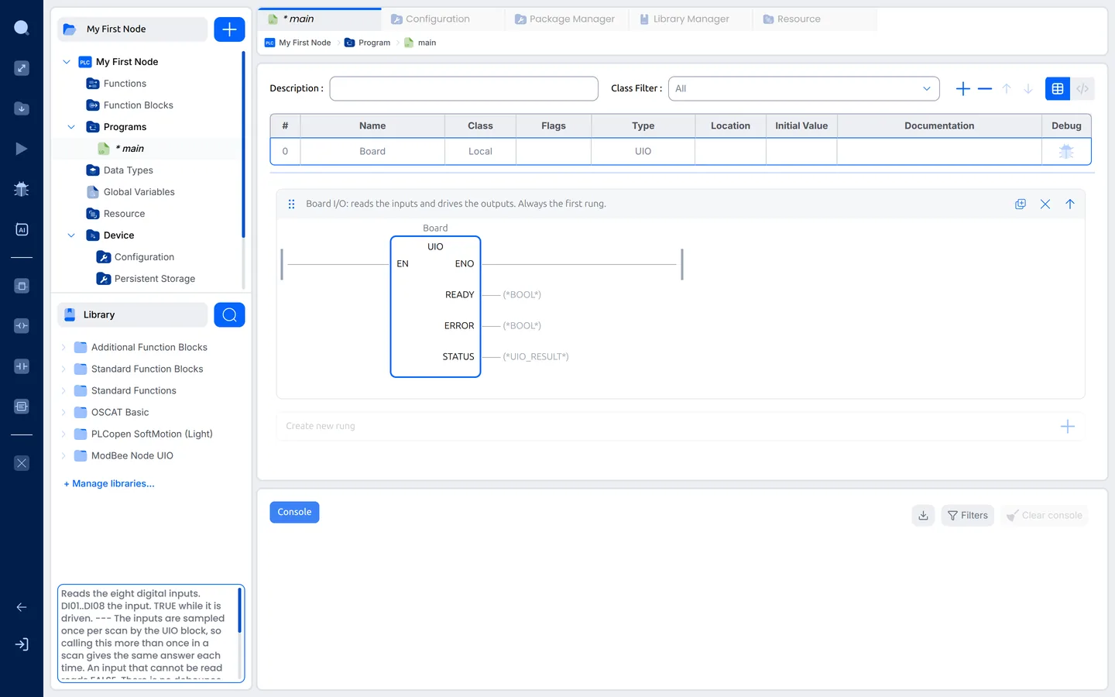1115x697 pixels.
Task: Switch to the Package Manager tab
Action: 564,19
